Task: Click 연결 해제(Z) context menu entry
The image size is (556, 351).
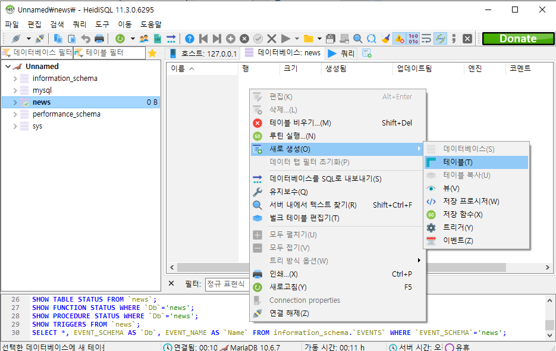Action: pos(337,314)
